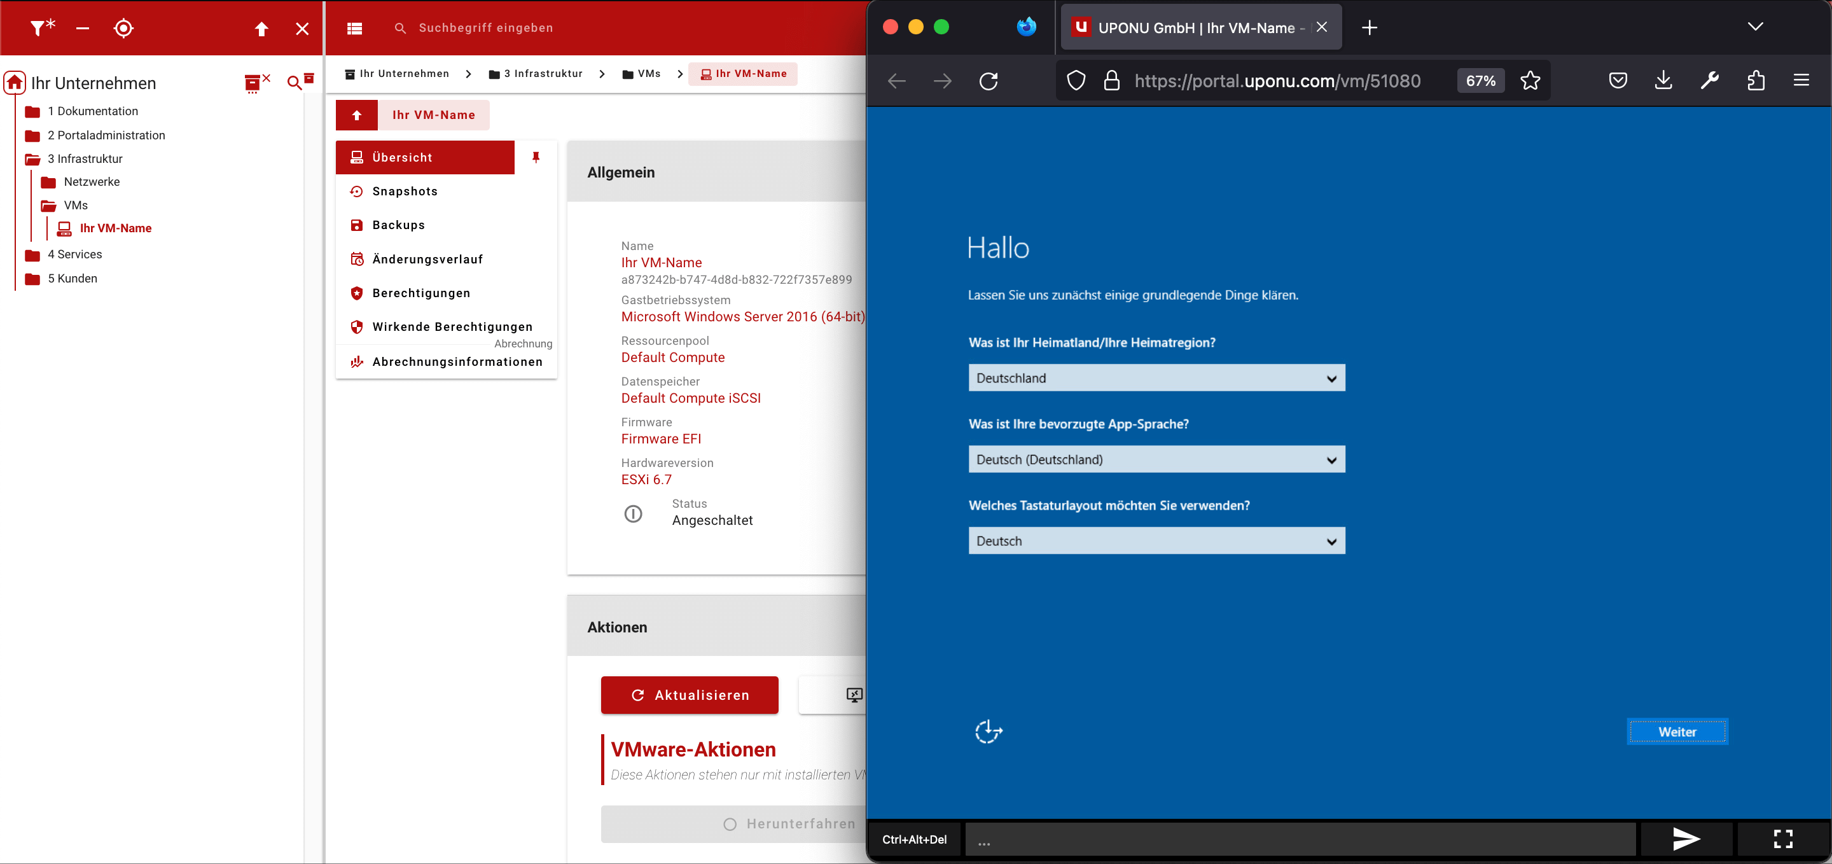Click the Ihr VM-Name breadcrumb chip

(743, 74)
